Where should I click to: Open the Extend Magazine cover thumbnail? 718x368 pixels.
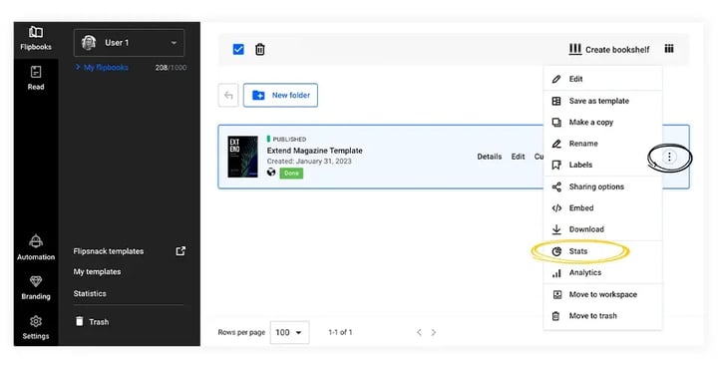click(x=242, y=157)
